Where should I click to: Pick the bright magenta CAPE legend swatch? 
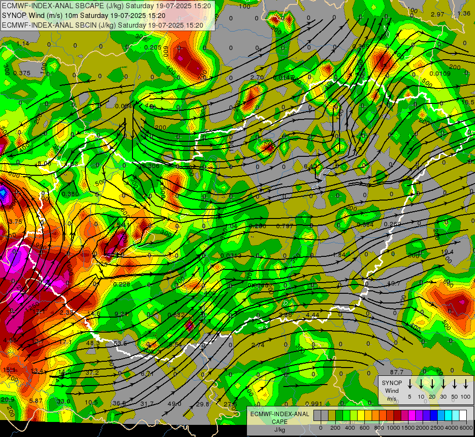point(412,416)
